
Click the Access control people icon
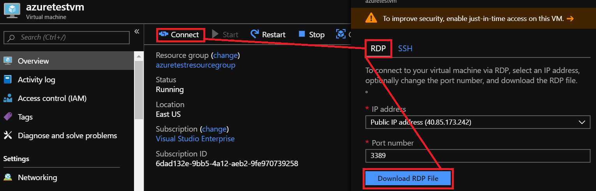click(x=8, y=98)
